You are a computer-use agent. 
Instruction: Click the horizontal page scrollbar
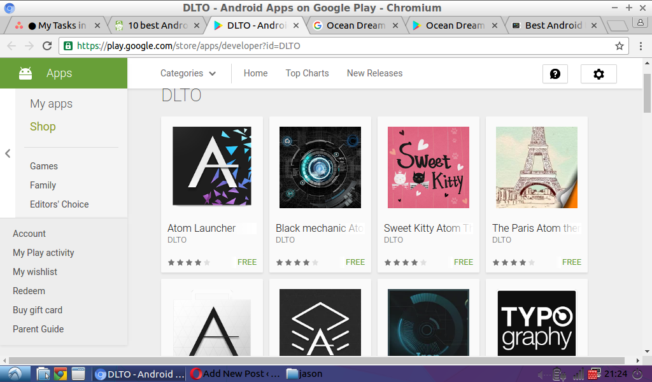click(316, 360)
